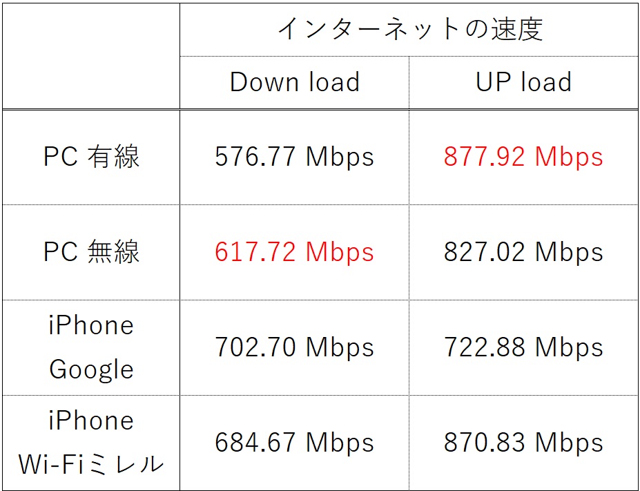Click the 684.67 Mbps download value
Viewport: 640px width, 491px height.
[x=294, y=443]
